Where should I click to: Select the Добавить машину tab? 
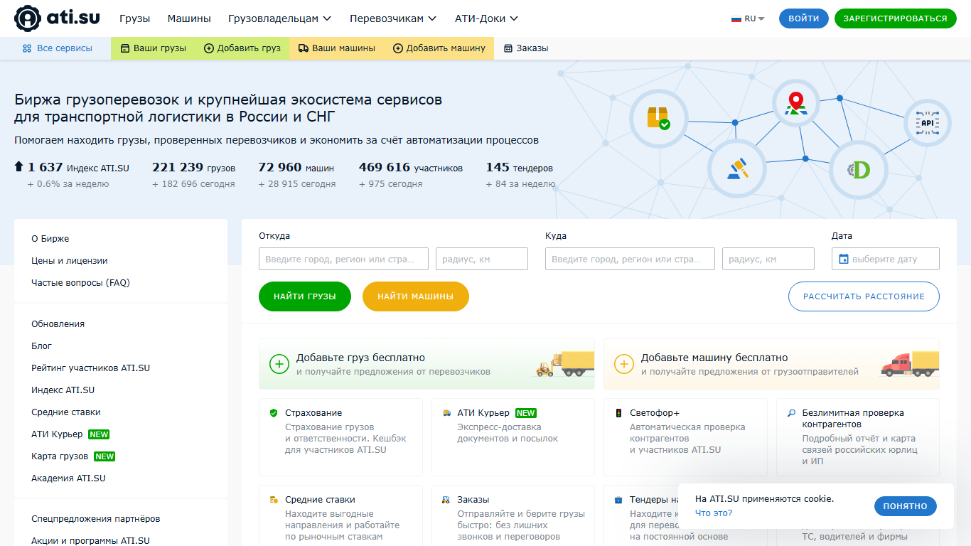click(439, 48)
